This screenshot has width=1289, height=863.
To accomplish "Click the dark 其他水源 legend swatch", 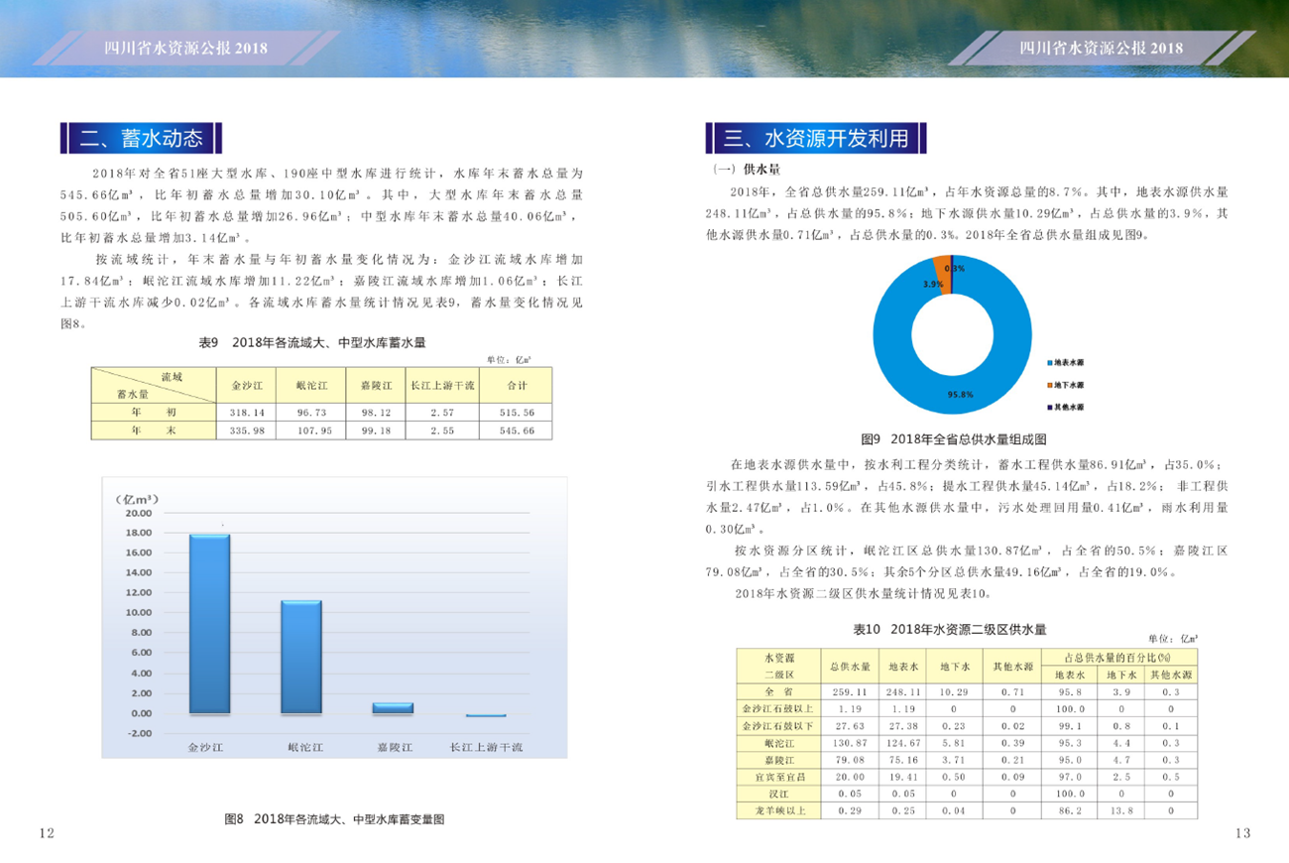I will coord(1049,407).
